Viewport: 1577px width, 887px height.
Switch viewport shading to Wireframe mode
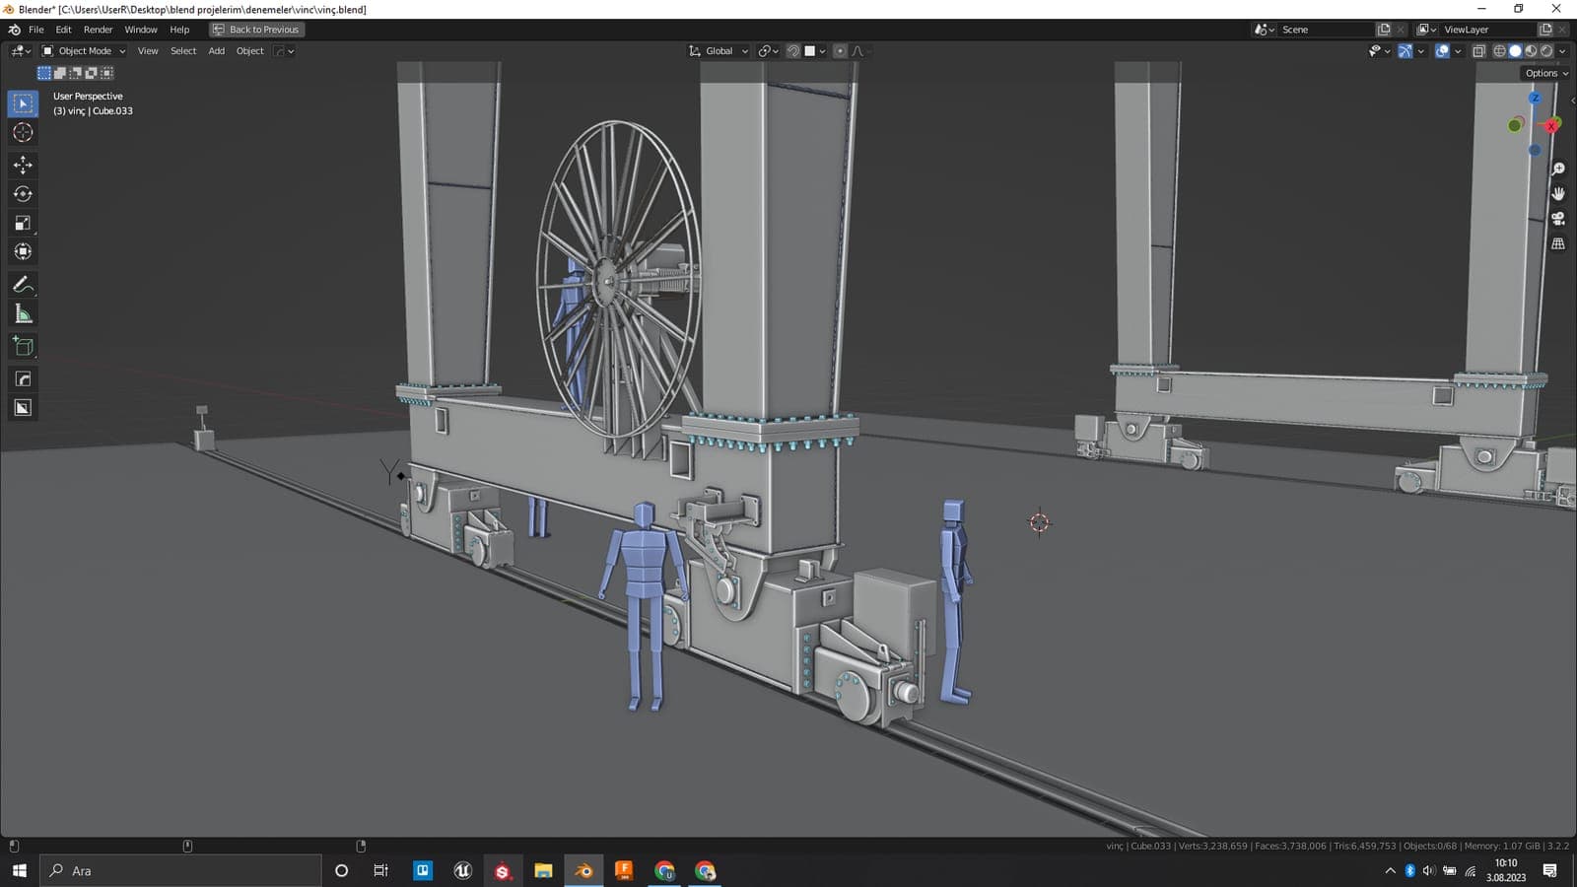click(1499, 50)
